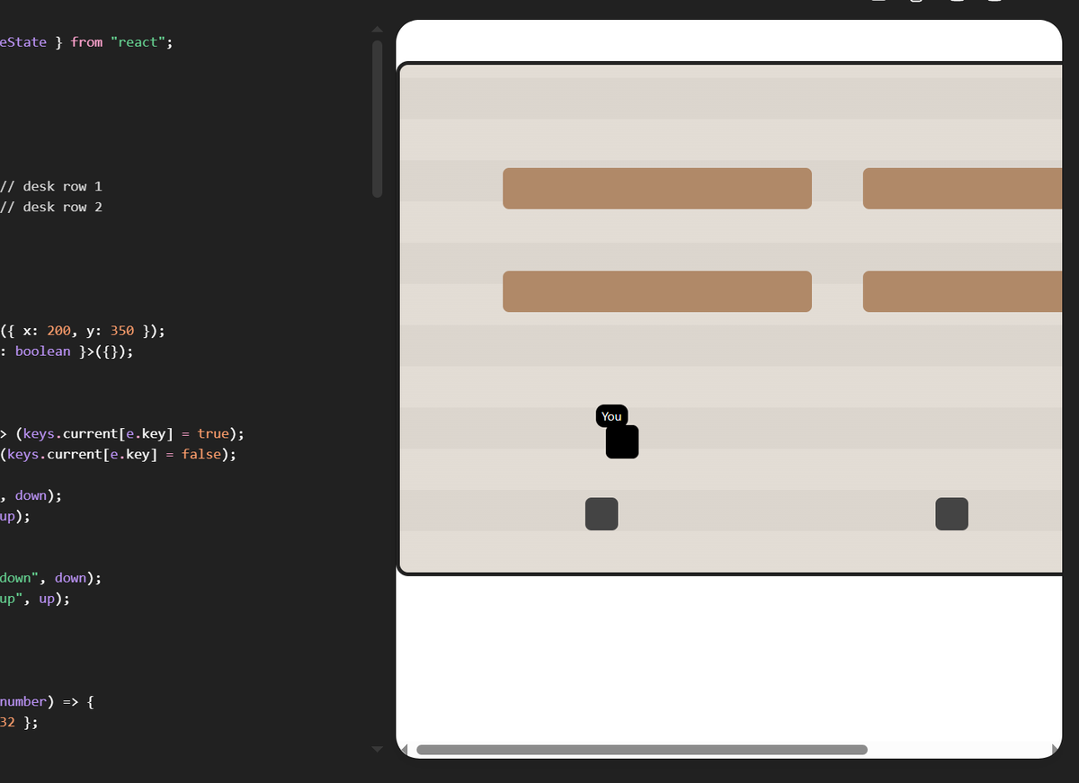Click the lower-left brown desk

(x=657, y=291)
